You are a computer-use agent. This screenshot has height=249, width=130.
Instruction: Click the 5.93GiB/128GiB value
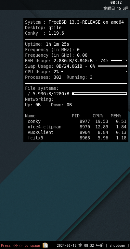pos(51,94)
